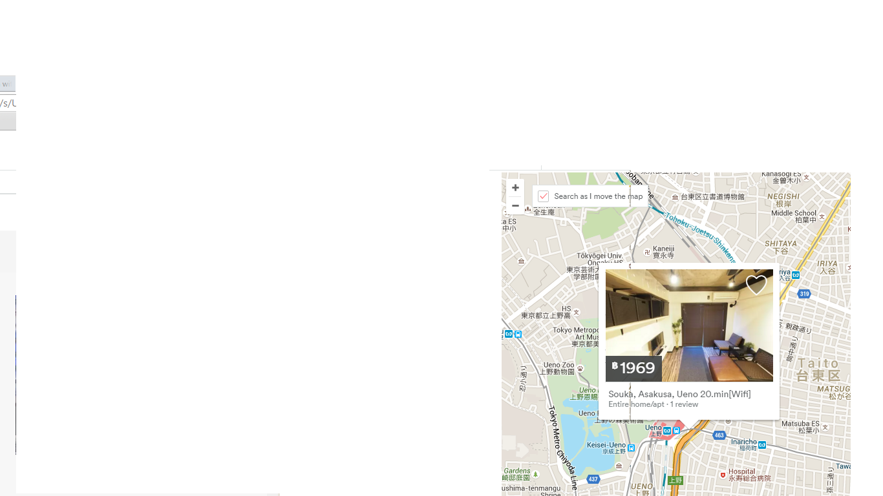Toggle 'Search as I move the map' checkbox
883x496 pixels.
coord(543,196)
